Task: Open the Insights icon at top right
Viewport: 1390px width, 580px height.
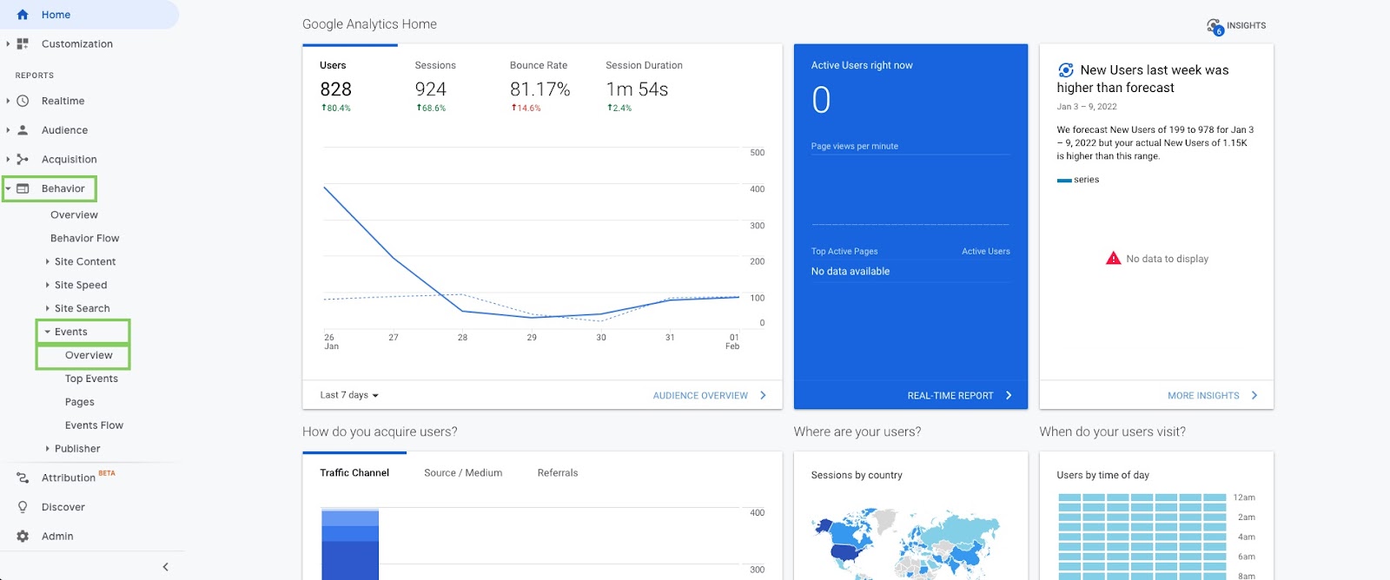Action: (1215, 27)
